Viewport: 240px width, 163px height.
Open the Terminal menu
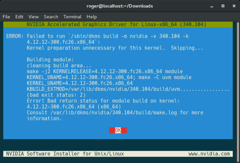(72, 17)
